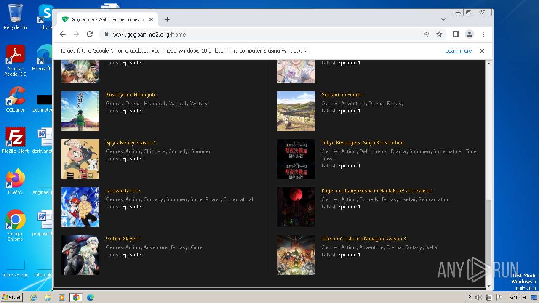Open Episode 1 of Goblin Slayer II
The height and width of the screenshot is (303, 539).
tap(133, 255)
